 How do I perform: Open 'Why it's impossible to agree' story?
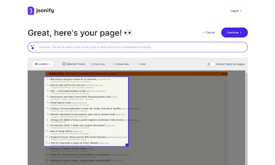74,143
